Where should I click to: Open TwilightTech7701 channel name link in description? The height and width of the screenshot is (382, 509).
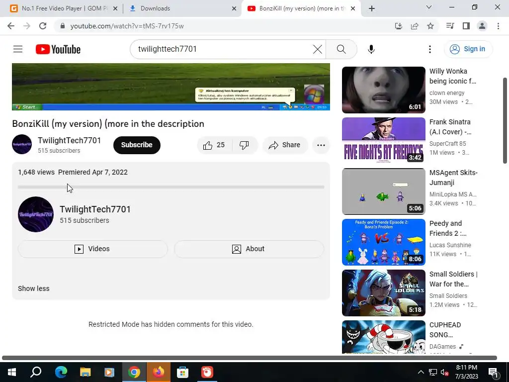click(95, 209)
